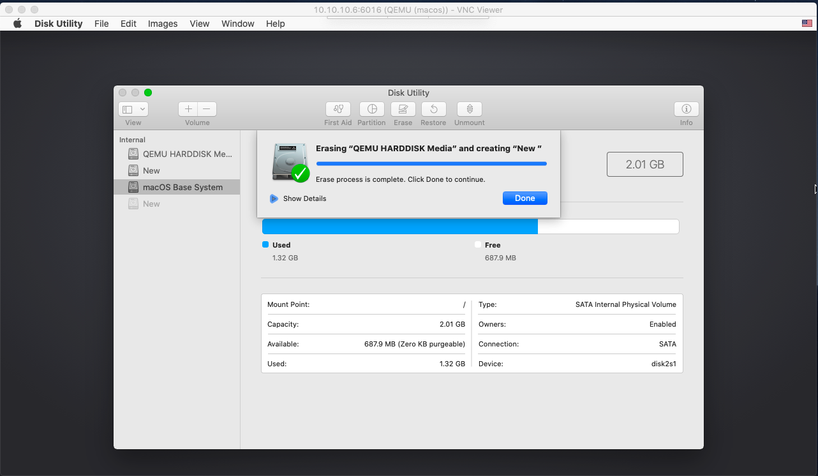This screenshot has width=818, height=476.
Task: Click SATA Internal Physical Volume text
Action: click(626, 304)
